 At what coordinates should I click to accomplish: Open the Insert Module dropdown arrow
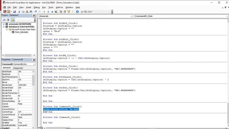[x=11, y=12]
